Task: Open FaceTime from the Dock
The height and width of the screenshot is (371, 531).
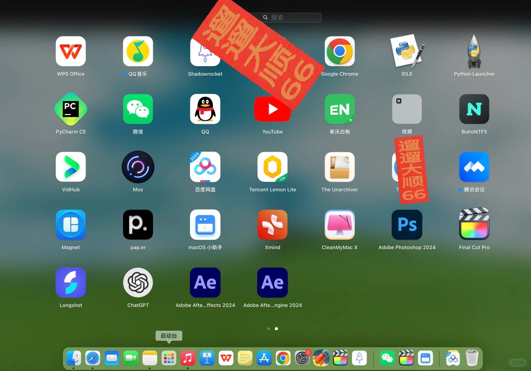Action: (x=131, y=358)
